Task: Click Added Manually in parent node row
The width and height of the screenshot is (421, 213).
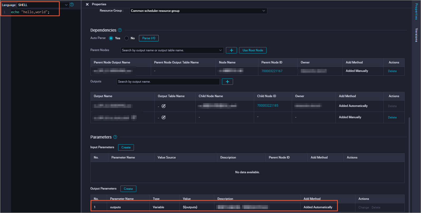Action: [357, 71]
